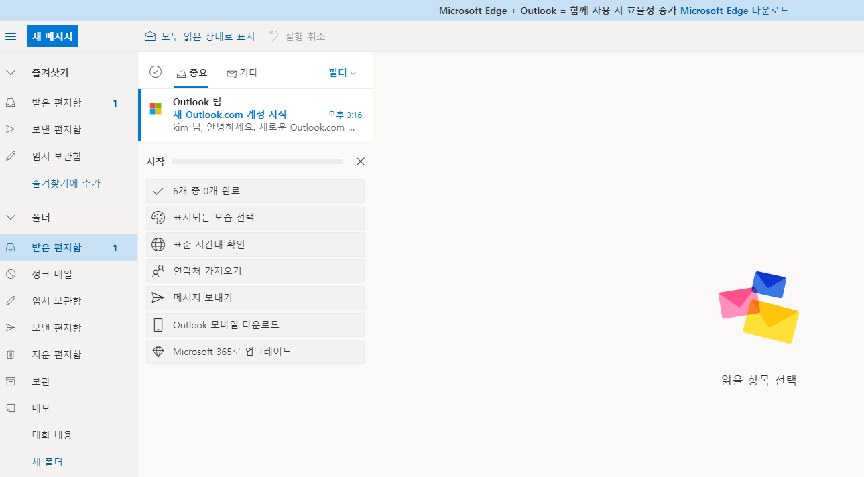This screenshot has height=477, width=864.
Task: Toggle the select-all circle checkbox
Action: tap(156, 72)
